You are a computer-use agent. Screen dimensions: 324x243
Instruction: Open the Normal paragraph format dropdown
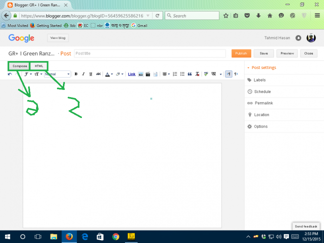click(57, 74)
